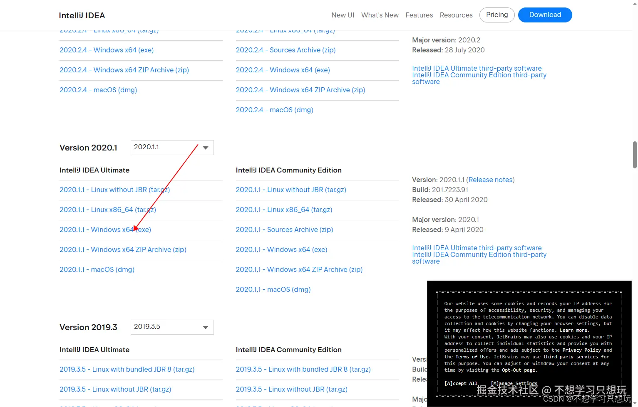This screenshot has width=638, height=407.
Task: Download Community 2020.1.1 Linux x86_64 (tar.gz)
Action: [x=284, y=210]
